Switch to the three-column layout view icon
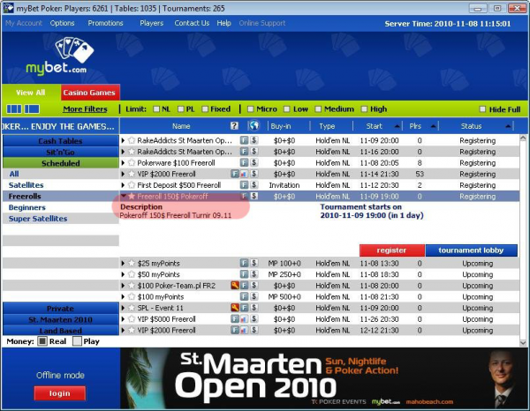This screenshot has height=411, width=530. point(14,109)
